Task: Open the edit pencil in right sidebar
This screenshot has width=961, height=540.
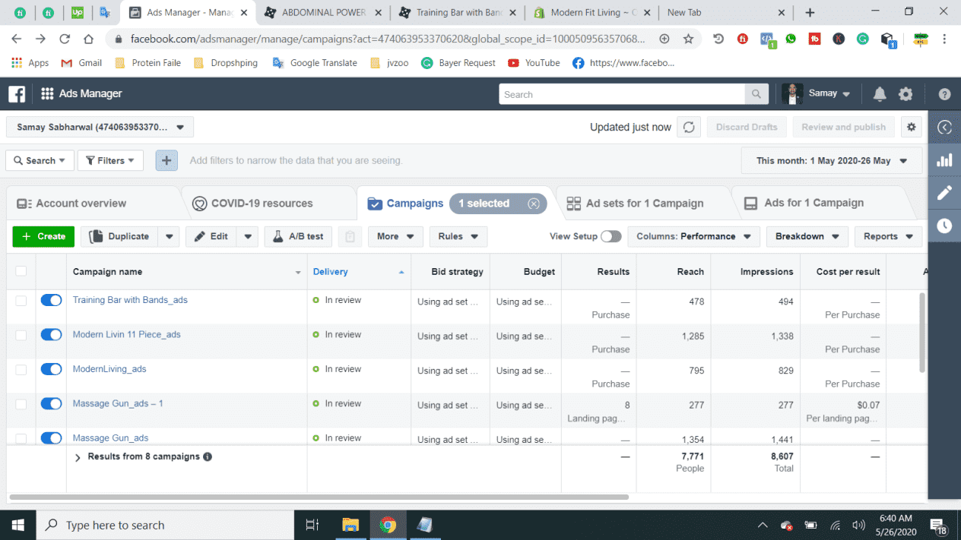Action: (944, 193)
